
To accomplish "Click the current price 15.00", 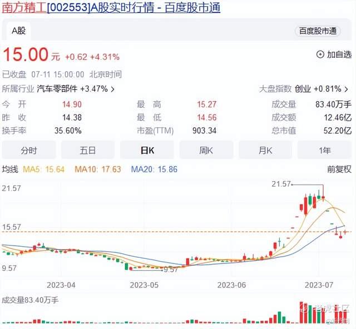I will pyautogui.click(x=26, y=54).
